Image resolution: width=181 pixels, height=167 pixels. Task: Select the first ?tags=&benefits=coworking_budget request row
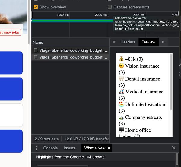point(70,50)
